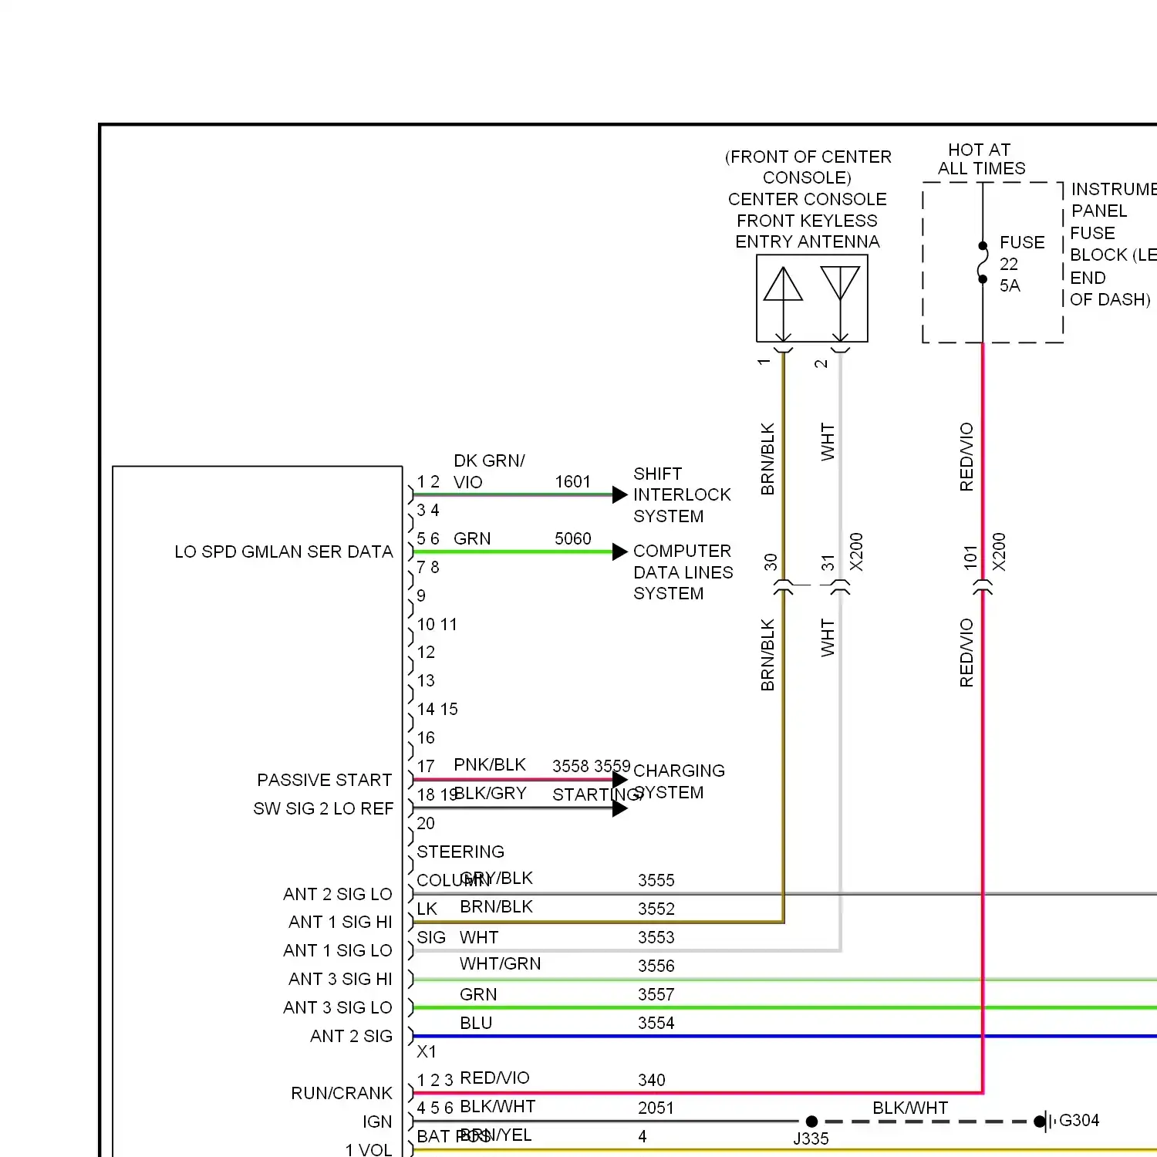1157x1157 pixels.
Task: Click X200 connector pin number 101
Action: pyautogui.click(x=970, y=558)
